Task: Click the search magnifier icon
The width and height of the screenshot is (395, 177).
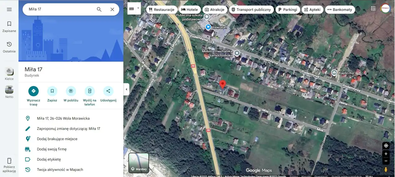Action: pos(99,9)
